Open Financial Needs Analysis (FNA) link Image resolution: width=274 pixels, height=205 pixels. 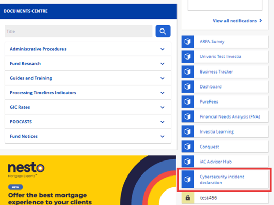coord(230,116)
